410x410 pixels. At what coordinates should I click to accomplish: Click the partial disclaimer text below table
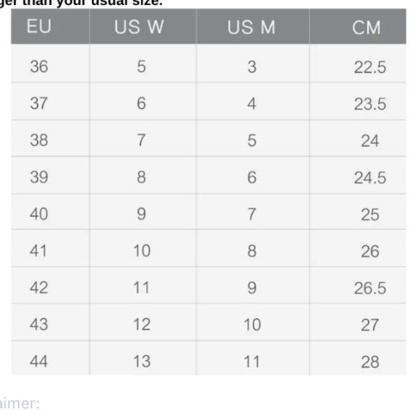click(20, 403)
